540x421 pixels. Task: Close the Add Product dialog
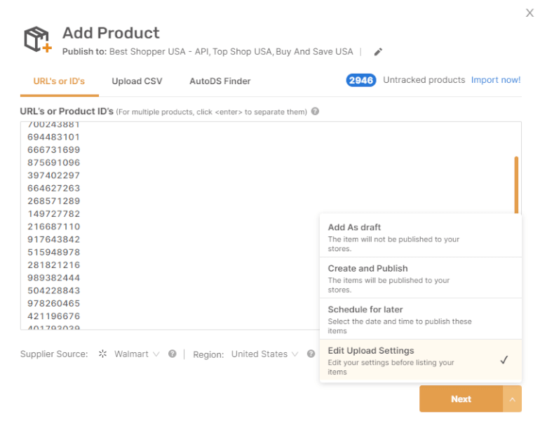point(529,13)
